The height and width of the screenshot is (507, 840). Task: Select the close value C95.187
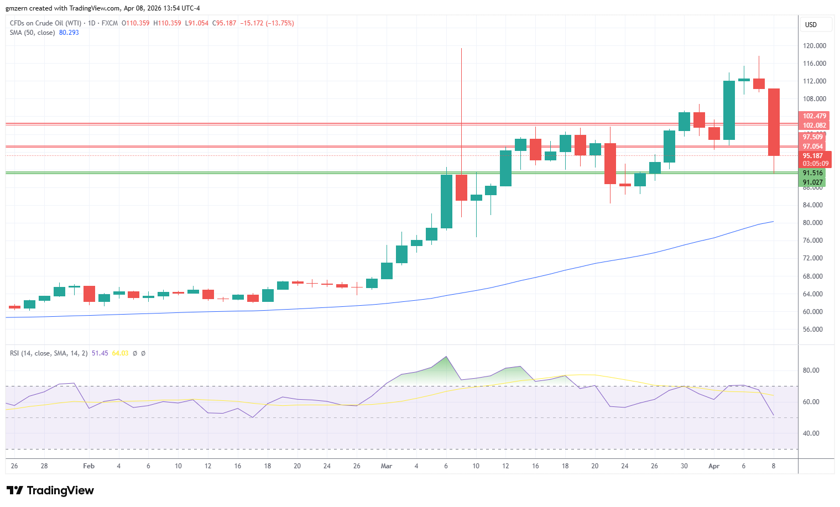(x=224, y=23)
